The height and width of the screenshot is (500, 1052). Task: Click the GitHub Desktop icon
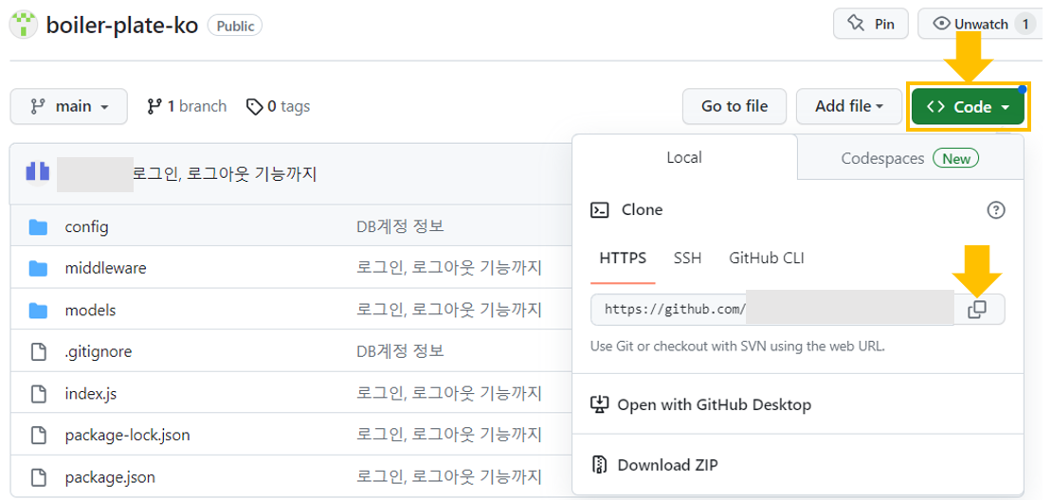599,404
